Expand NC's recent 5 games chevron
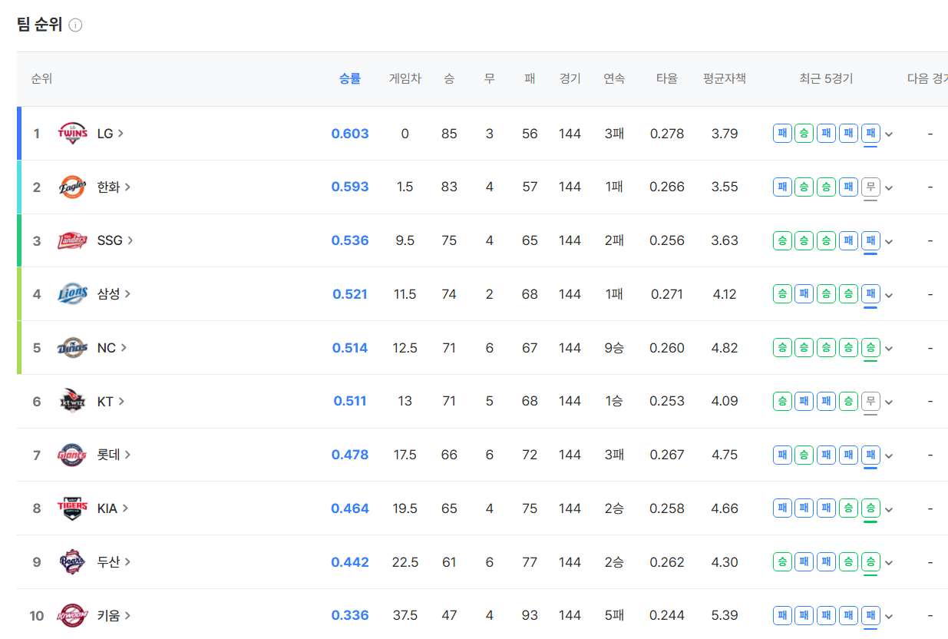Viewport: 948px width, 639px height. [889, 349]
